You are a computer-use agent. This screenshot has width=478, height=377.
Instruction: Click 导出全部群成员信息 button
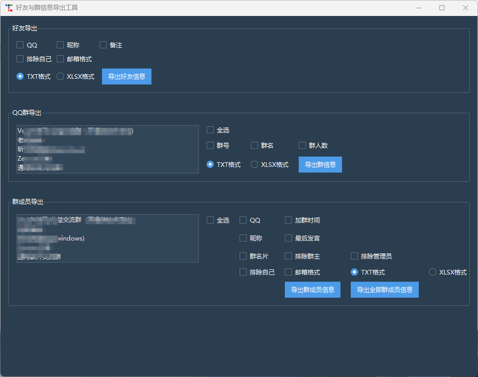[x=384, y=289]
